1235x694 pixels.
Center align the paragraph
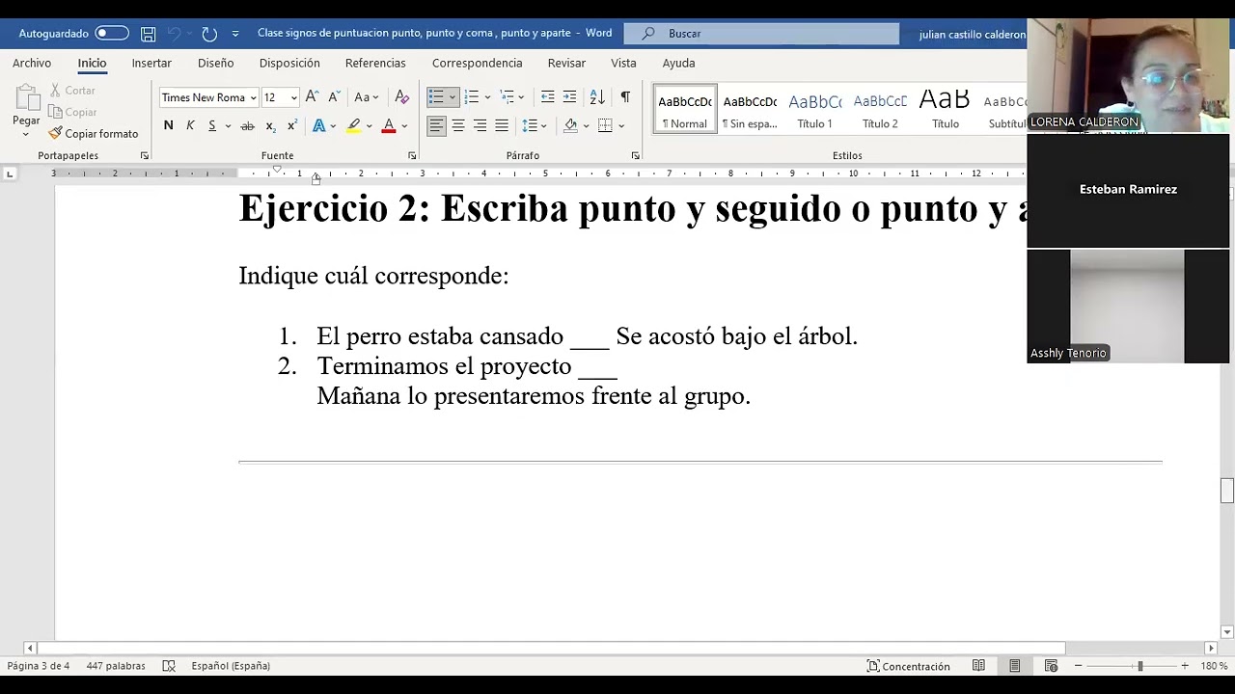click(x=458, y=126)
